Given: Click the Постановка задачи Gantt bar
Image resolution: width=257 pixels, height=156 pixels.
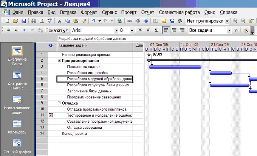Looking at the screenshot, I should (175, 67).
